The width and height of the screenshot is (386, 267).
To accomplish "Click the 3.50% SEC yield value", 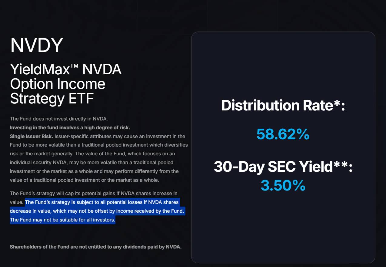I will coord(283,186).
